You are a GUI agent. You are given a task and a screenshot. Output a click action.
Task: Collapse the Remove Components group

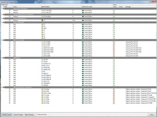click(2, 18)
